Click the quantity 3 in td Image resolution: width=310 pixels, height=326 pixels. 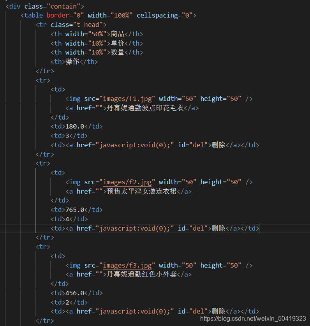(67, 136)
